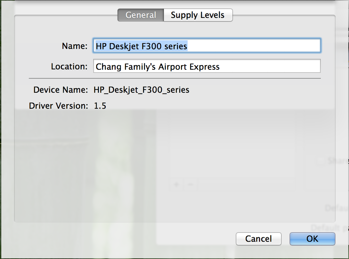Viewport: 349px width, 259px height.
Task: Select the General tab
Action: pos(141,15)
